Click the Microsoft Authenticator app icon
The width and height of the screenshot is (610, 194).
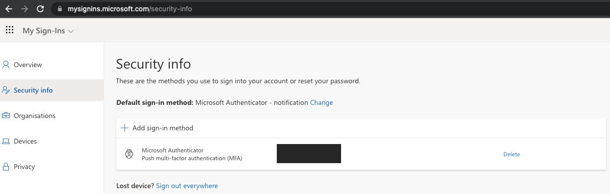coord(129,154)
